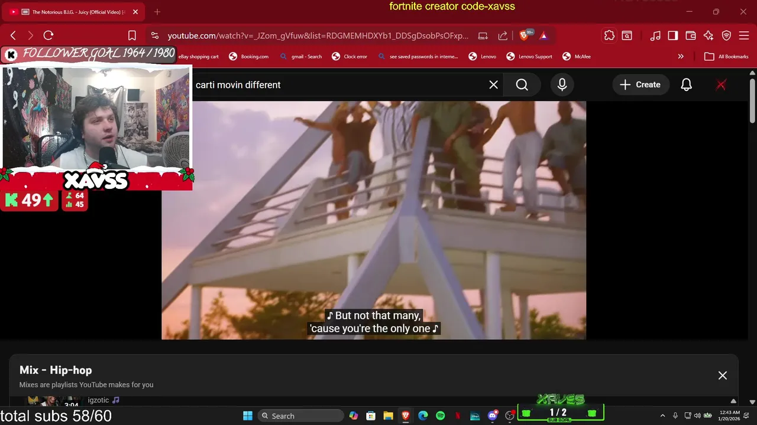The height and width of the screenshot is (425, 757).
Task: Clear the YouTube search text
Action: 494,85
